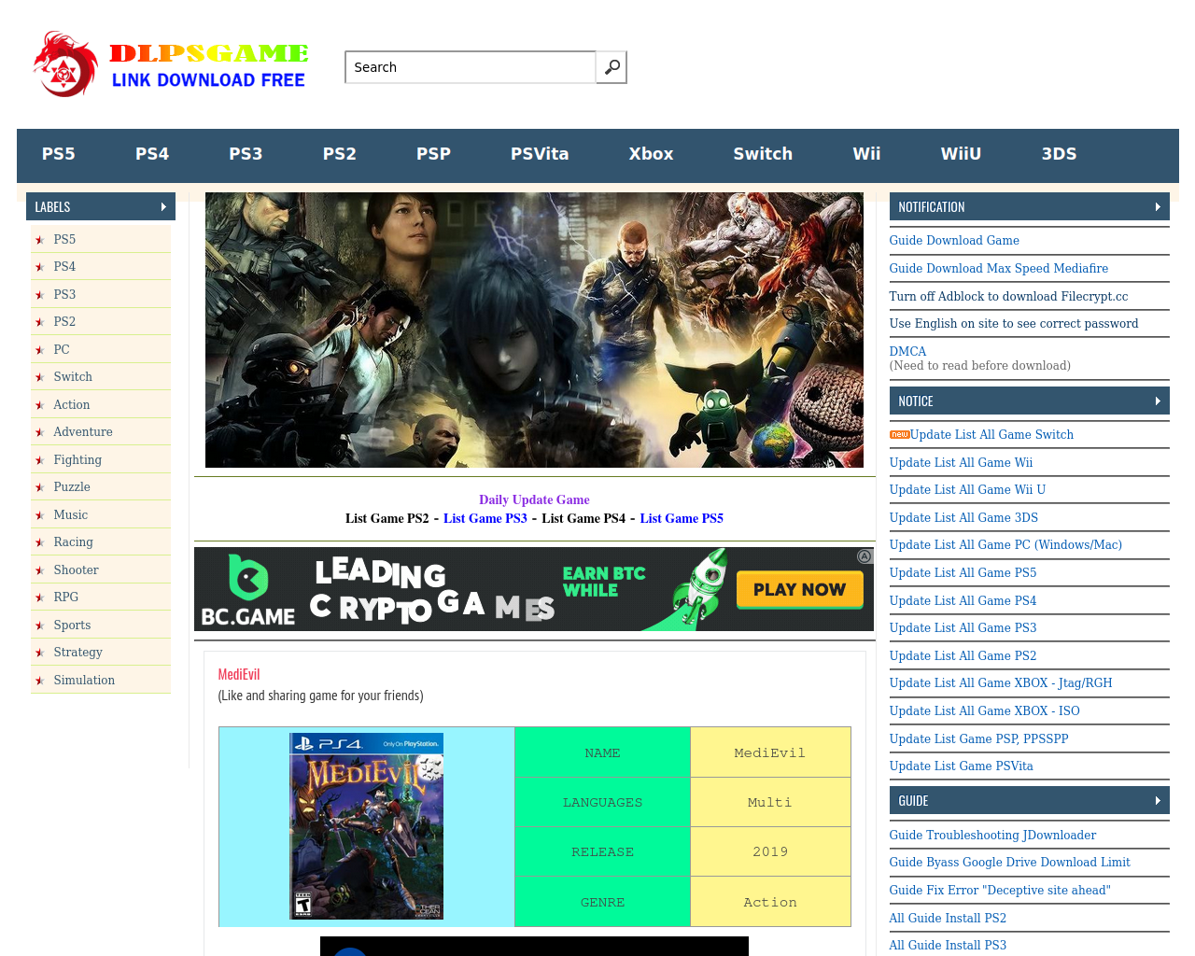The width and height of the screenshot is (1195, 956).
Task: Open the PSP tab in navigation bar
Action: tap(433, 154)
